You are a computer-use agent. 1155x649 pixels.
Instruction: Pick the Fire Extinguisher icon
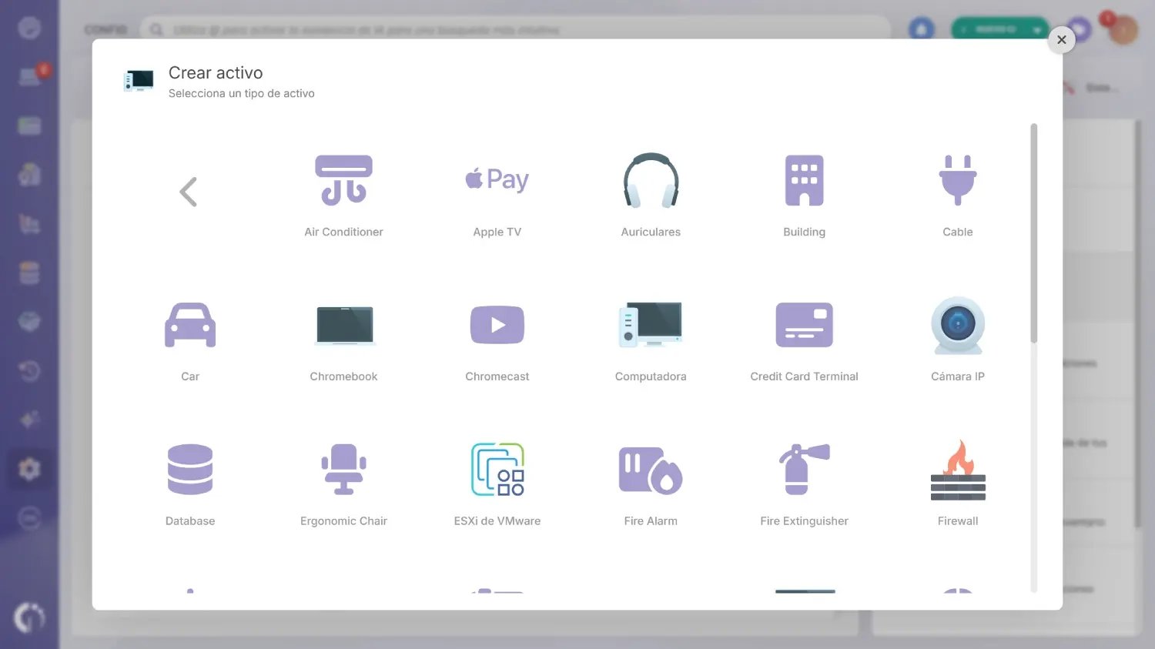click(804, 469)
